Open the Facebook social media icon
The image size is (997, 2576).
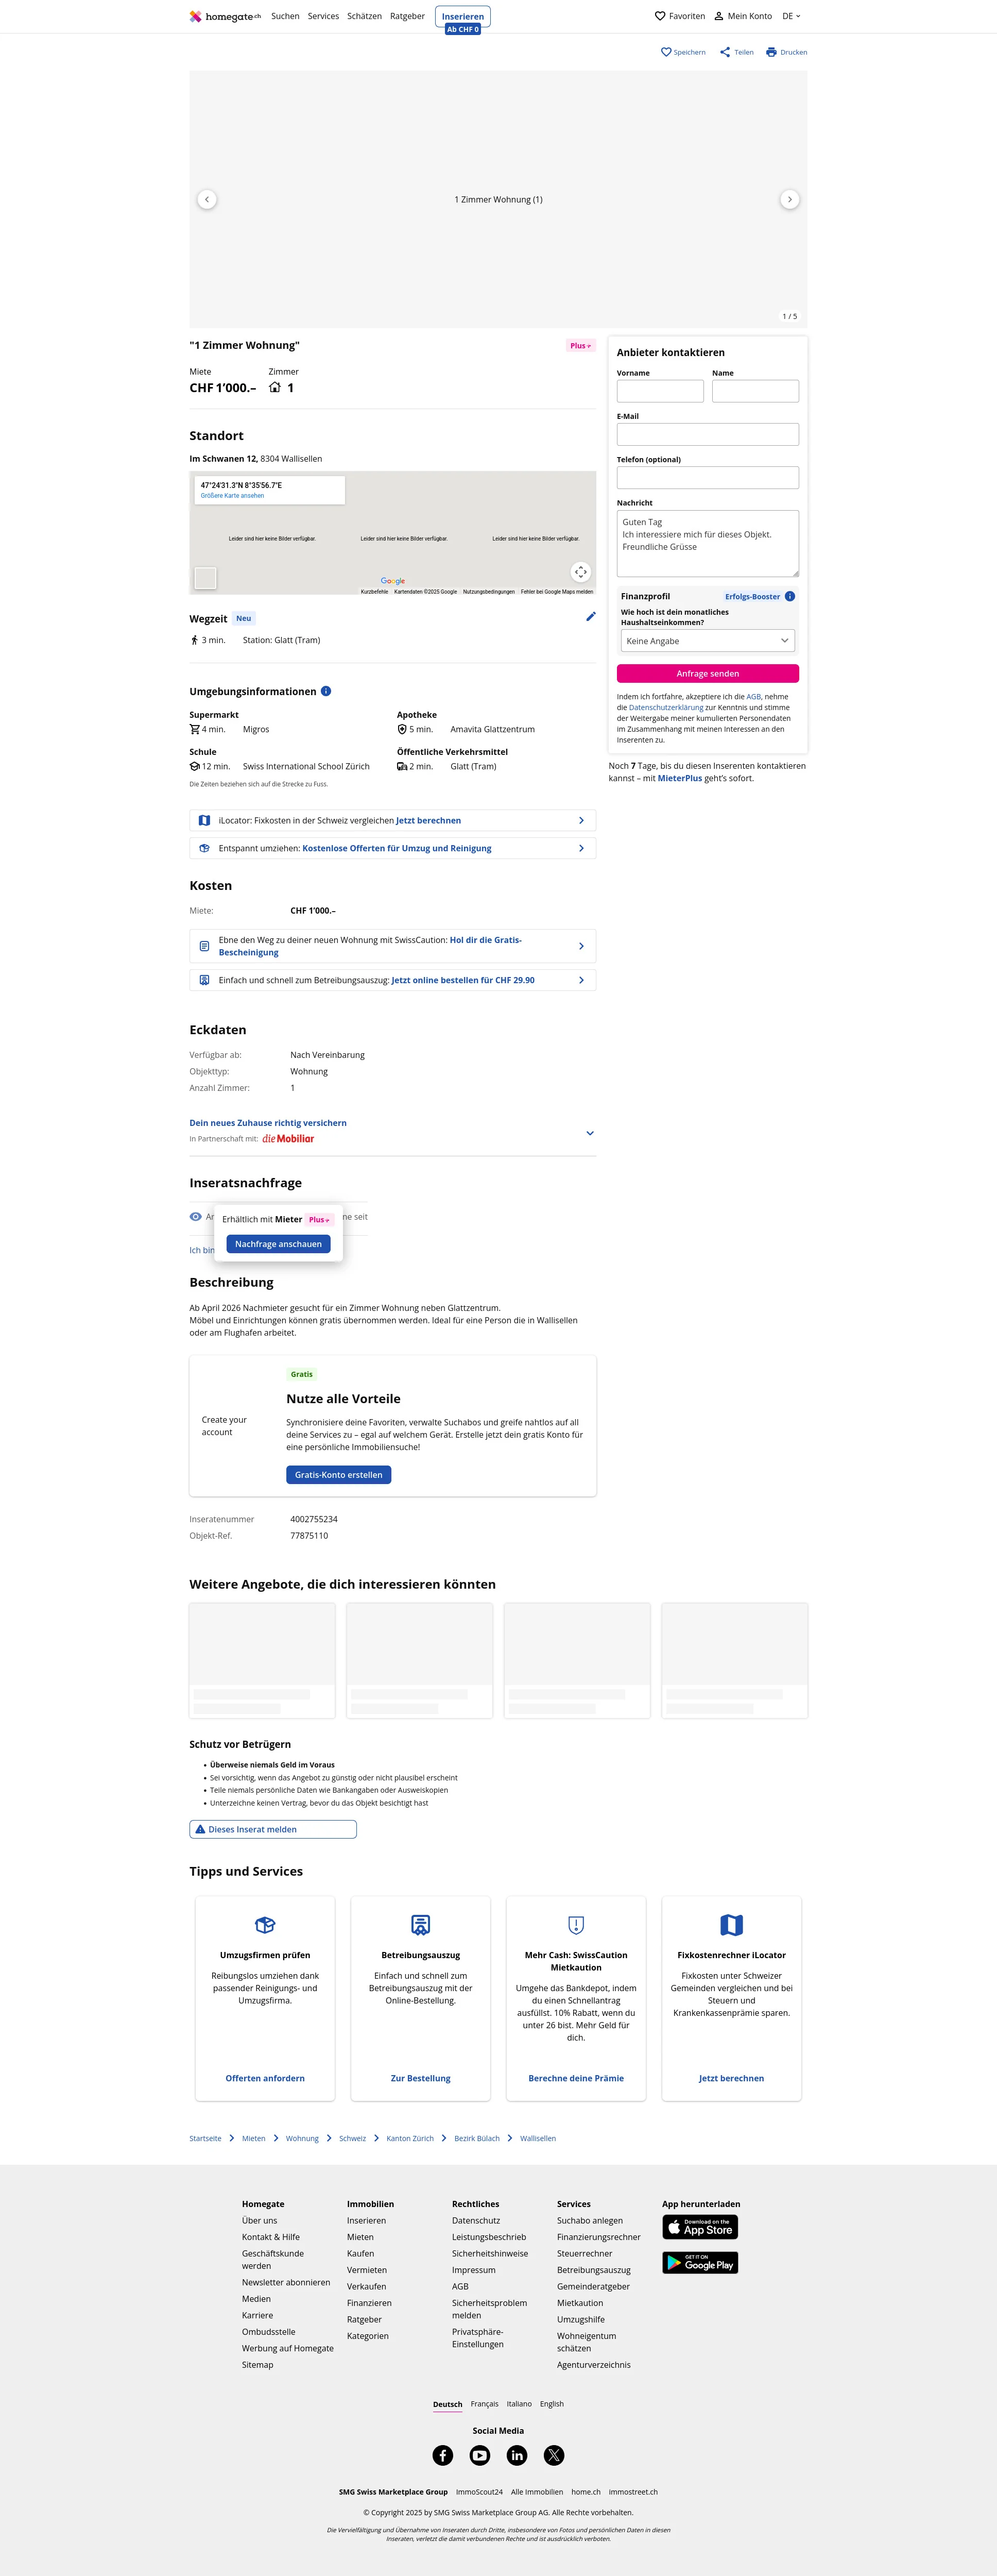tap(442, 2455)
